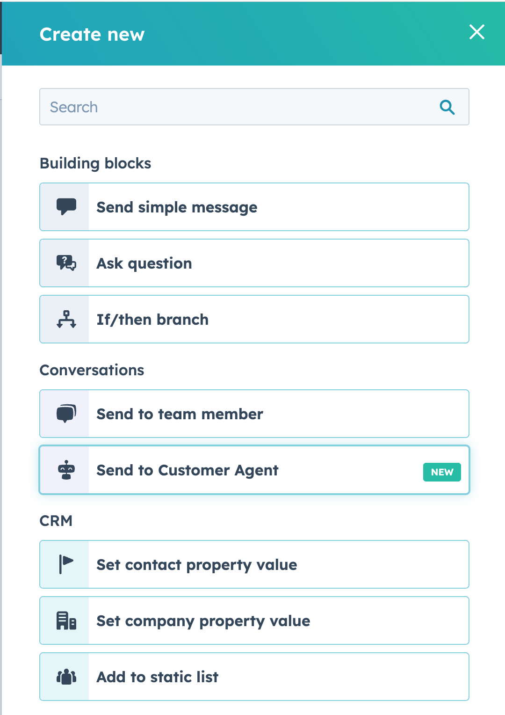Click the speech bubble icon for simple message
505x715 pixels.
(66, 206)
